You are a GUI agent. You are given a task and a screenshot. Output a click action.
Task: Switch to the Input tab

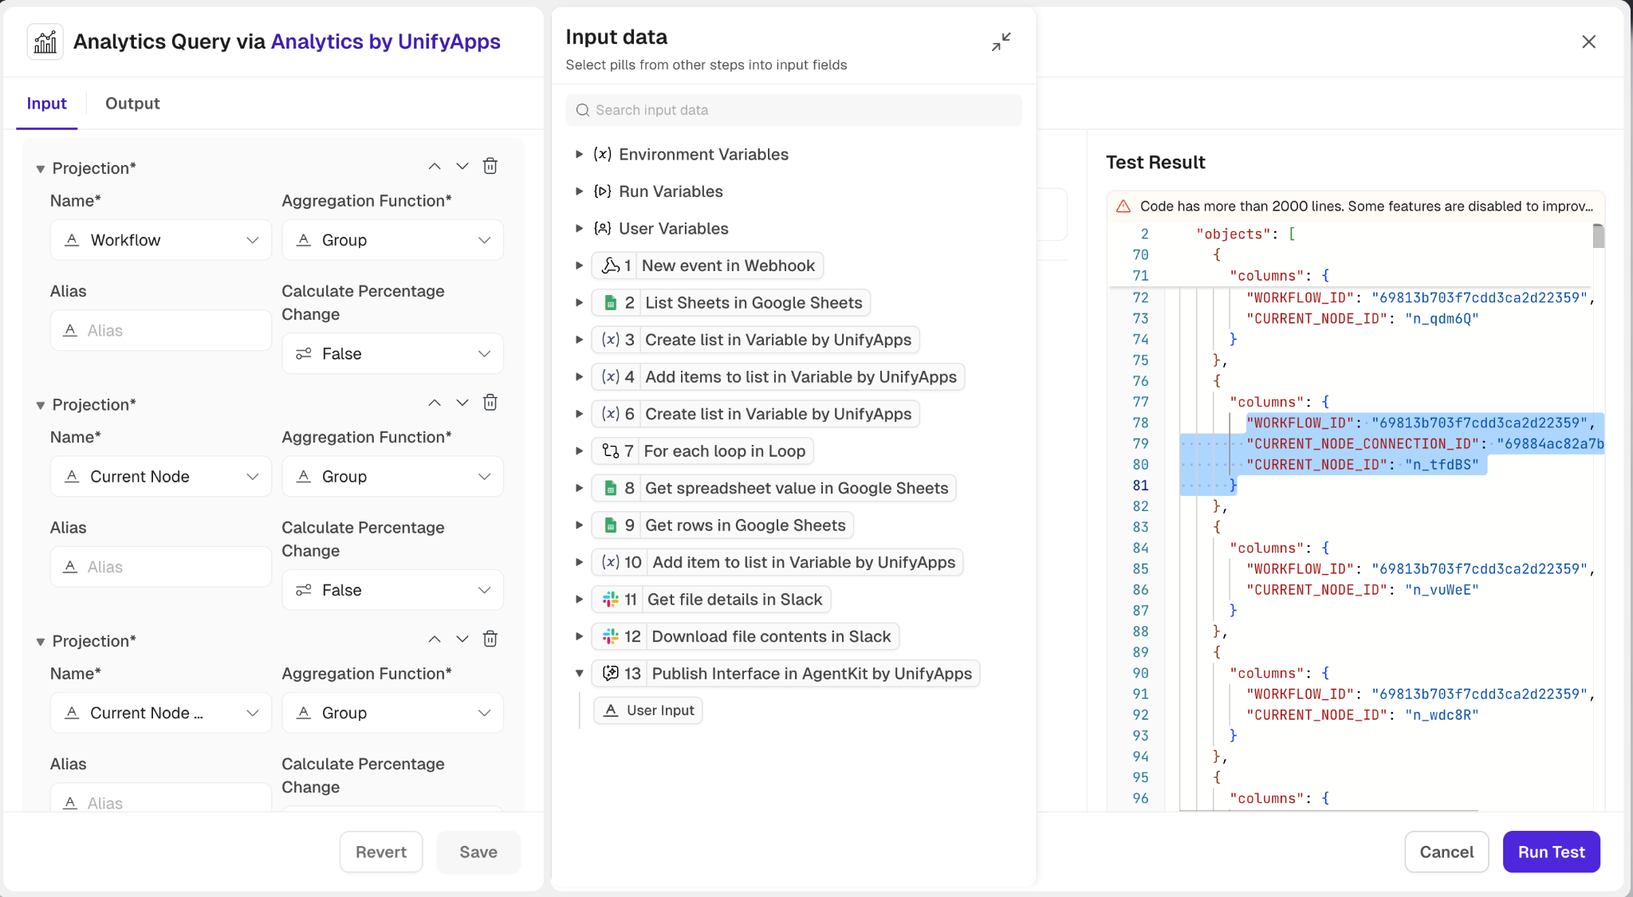coord(46,104)
